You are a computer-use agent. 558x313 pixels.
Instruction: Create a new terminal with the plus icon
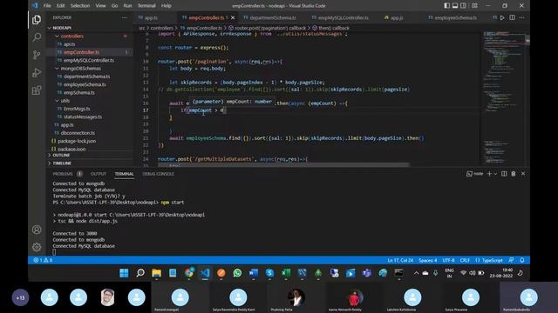coord(489,174)
